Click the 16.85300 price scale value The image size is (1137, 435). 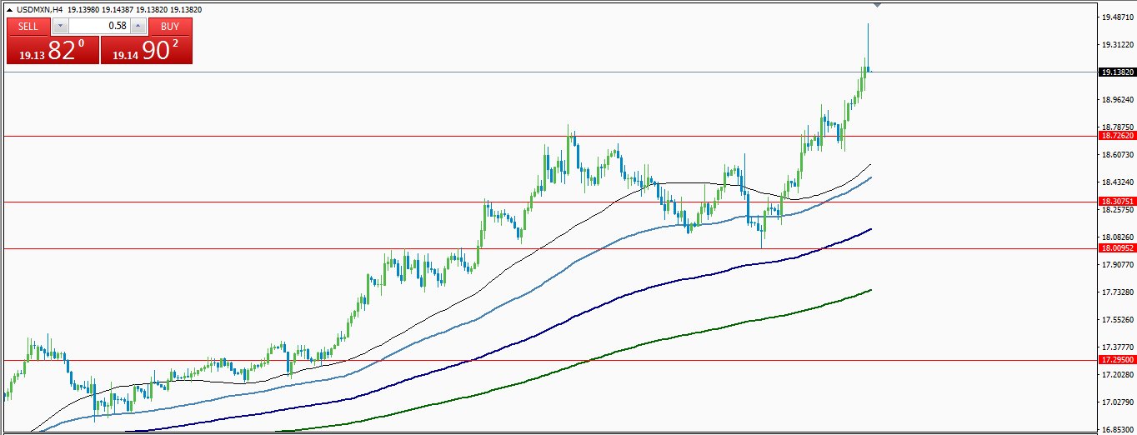click(x=1117, y=430)
